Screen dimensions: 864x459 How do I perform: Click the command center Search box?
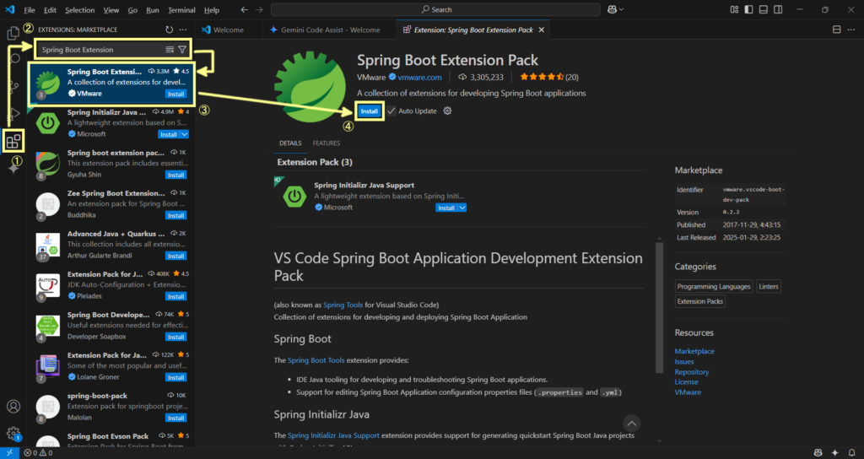tap(435, 9)
